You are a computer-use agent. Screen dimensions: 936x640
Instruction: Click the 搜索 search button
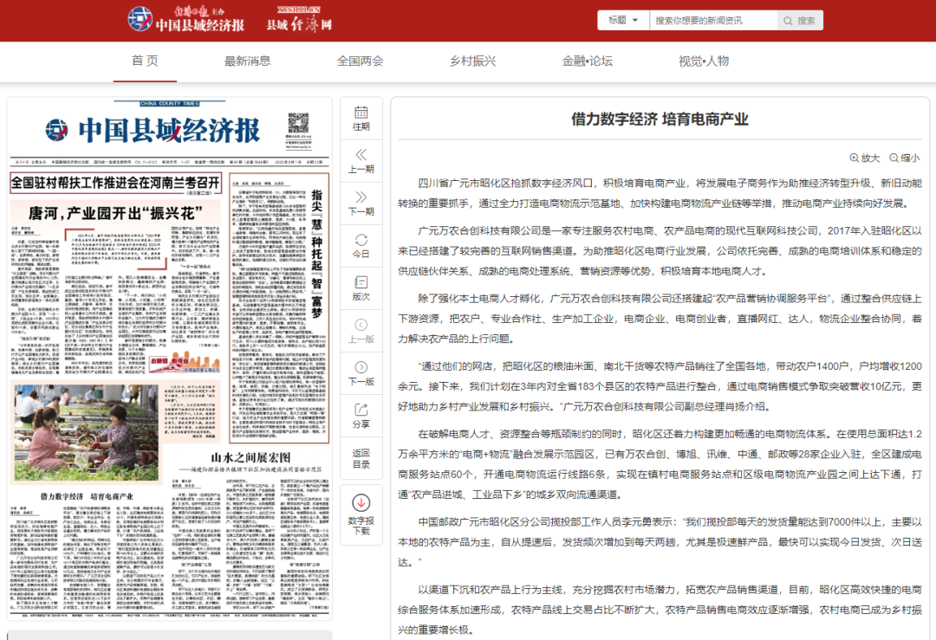800,20
